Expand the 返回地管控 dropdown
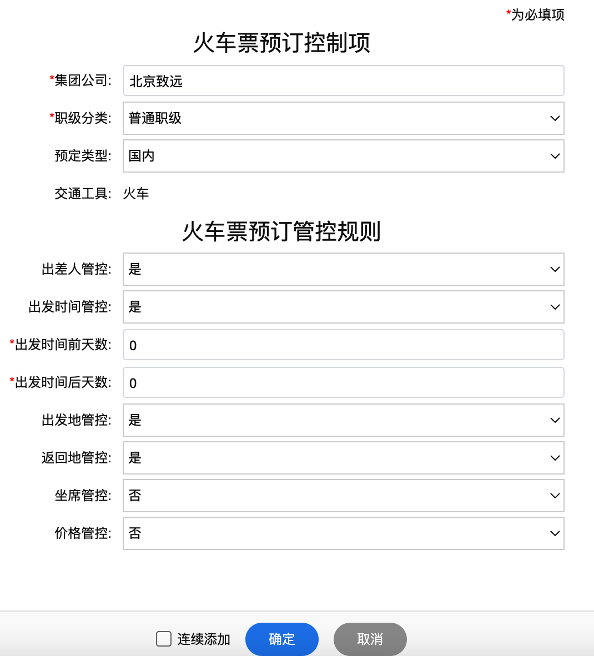The width and height of the screenshot is (594, 656). click(343, 458)
